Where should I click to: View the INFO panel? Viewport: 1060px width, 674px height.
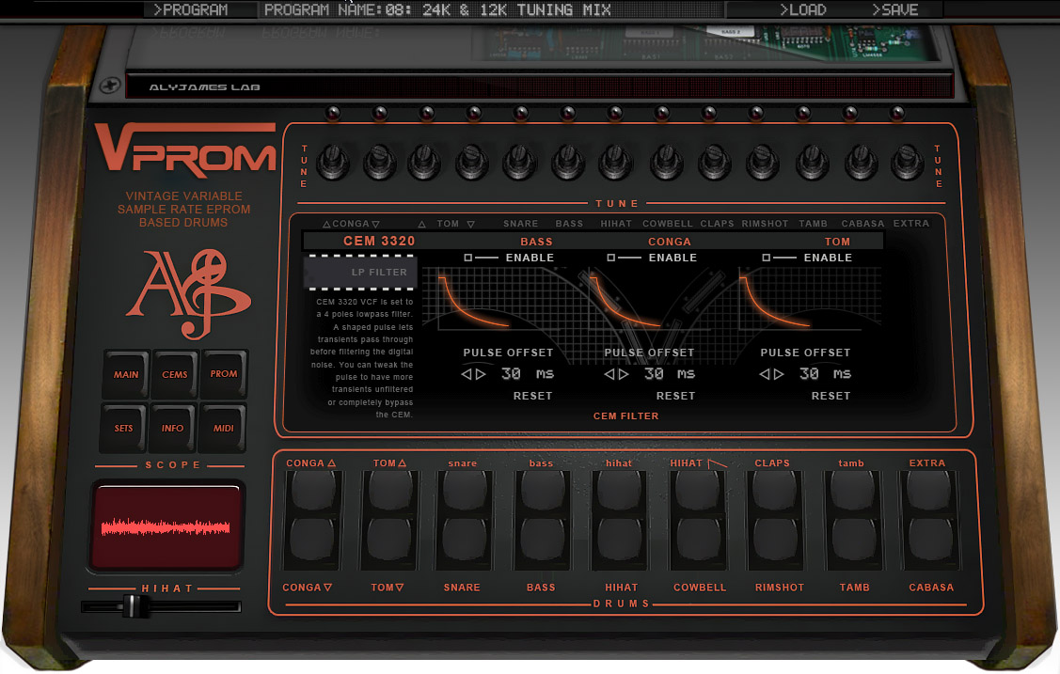tap(173, 428)
